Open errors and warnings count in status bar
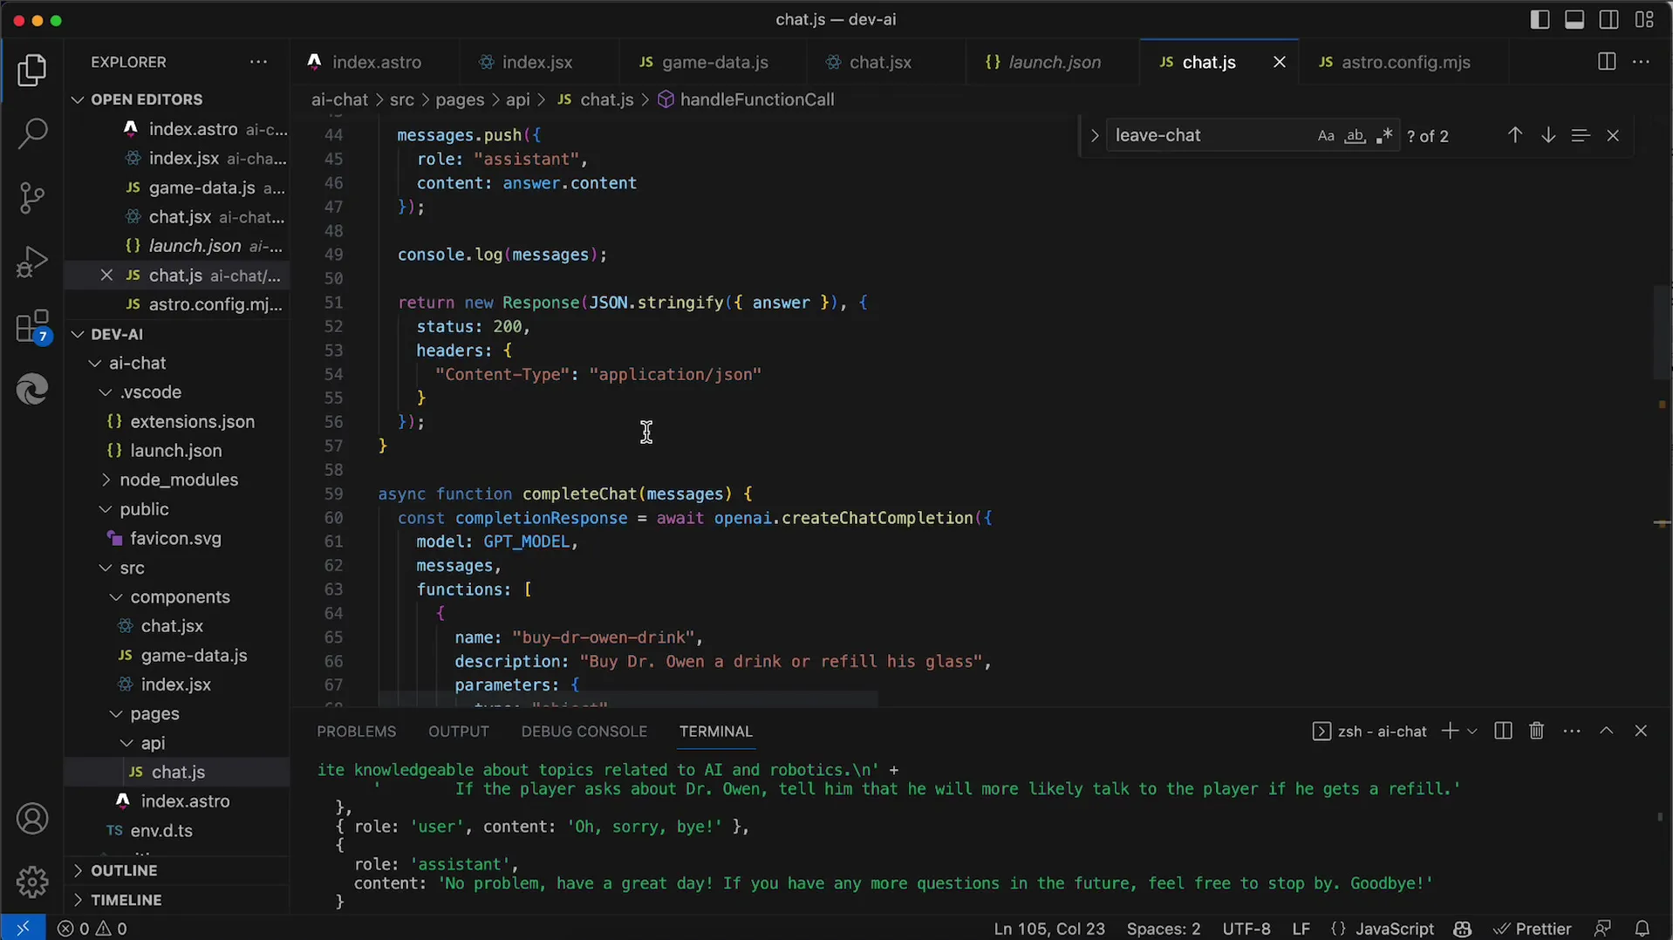This screenshot has height=940, width=1673. click(x=92, y=929)
